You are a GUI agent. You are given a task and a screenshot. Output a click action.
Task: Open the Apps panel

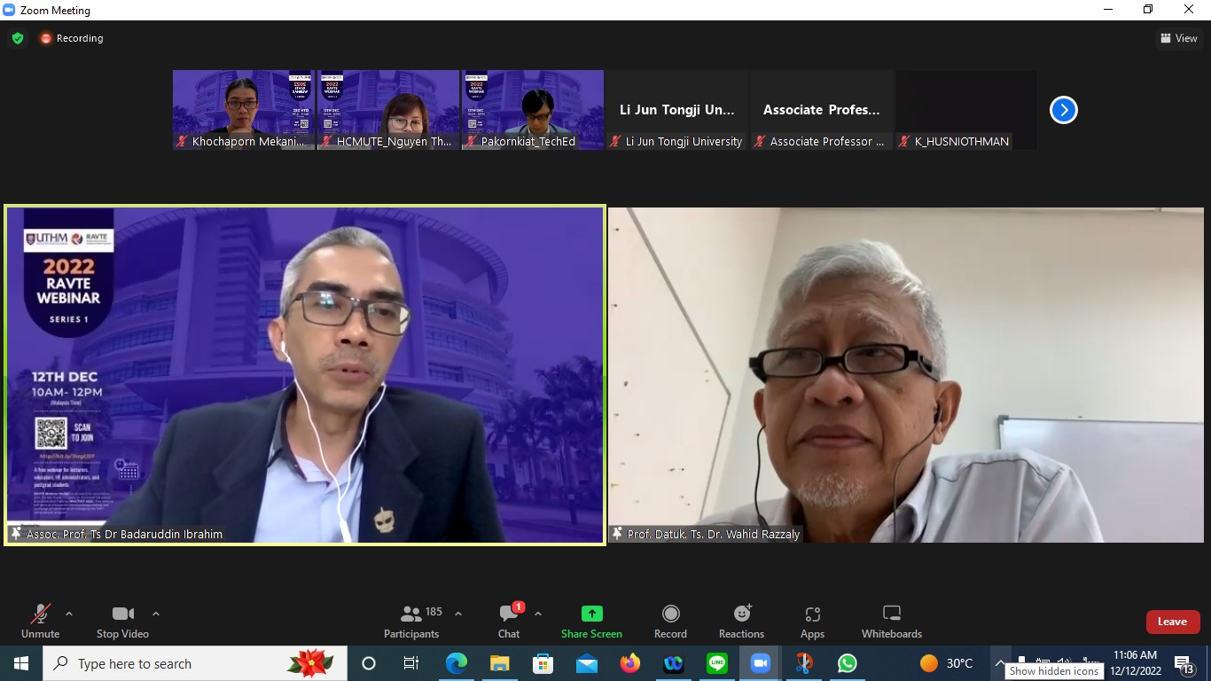[x=812, y=621]
